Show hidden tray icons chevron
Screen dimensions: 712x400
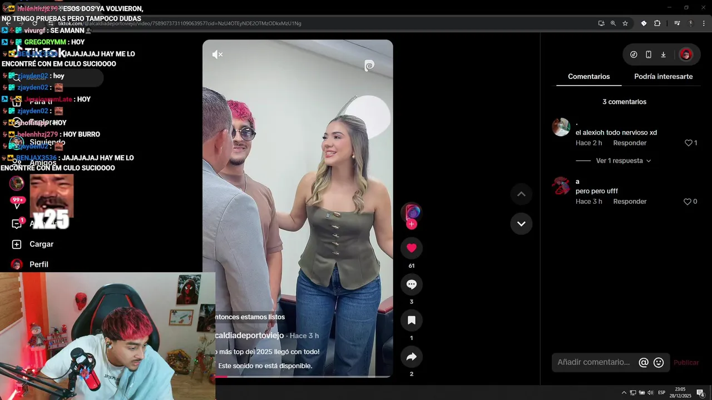(624, 393)
